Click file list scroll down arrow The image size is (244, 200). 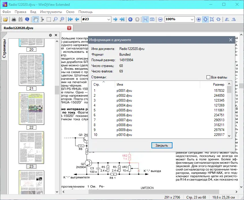tap(229, 136)
